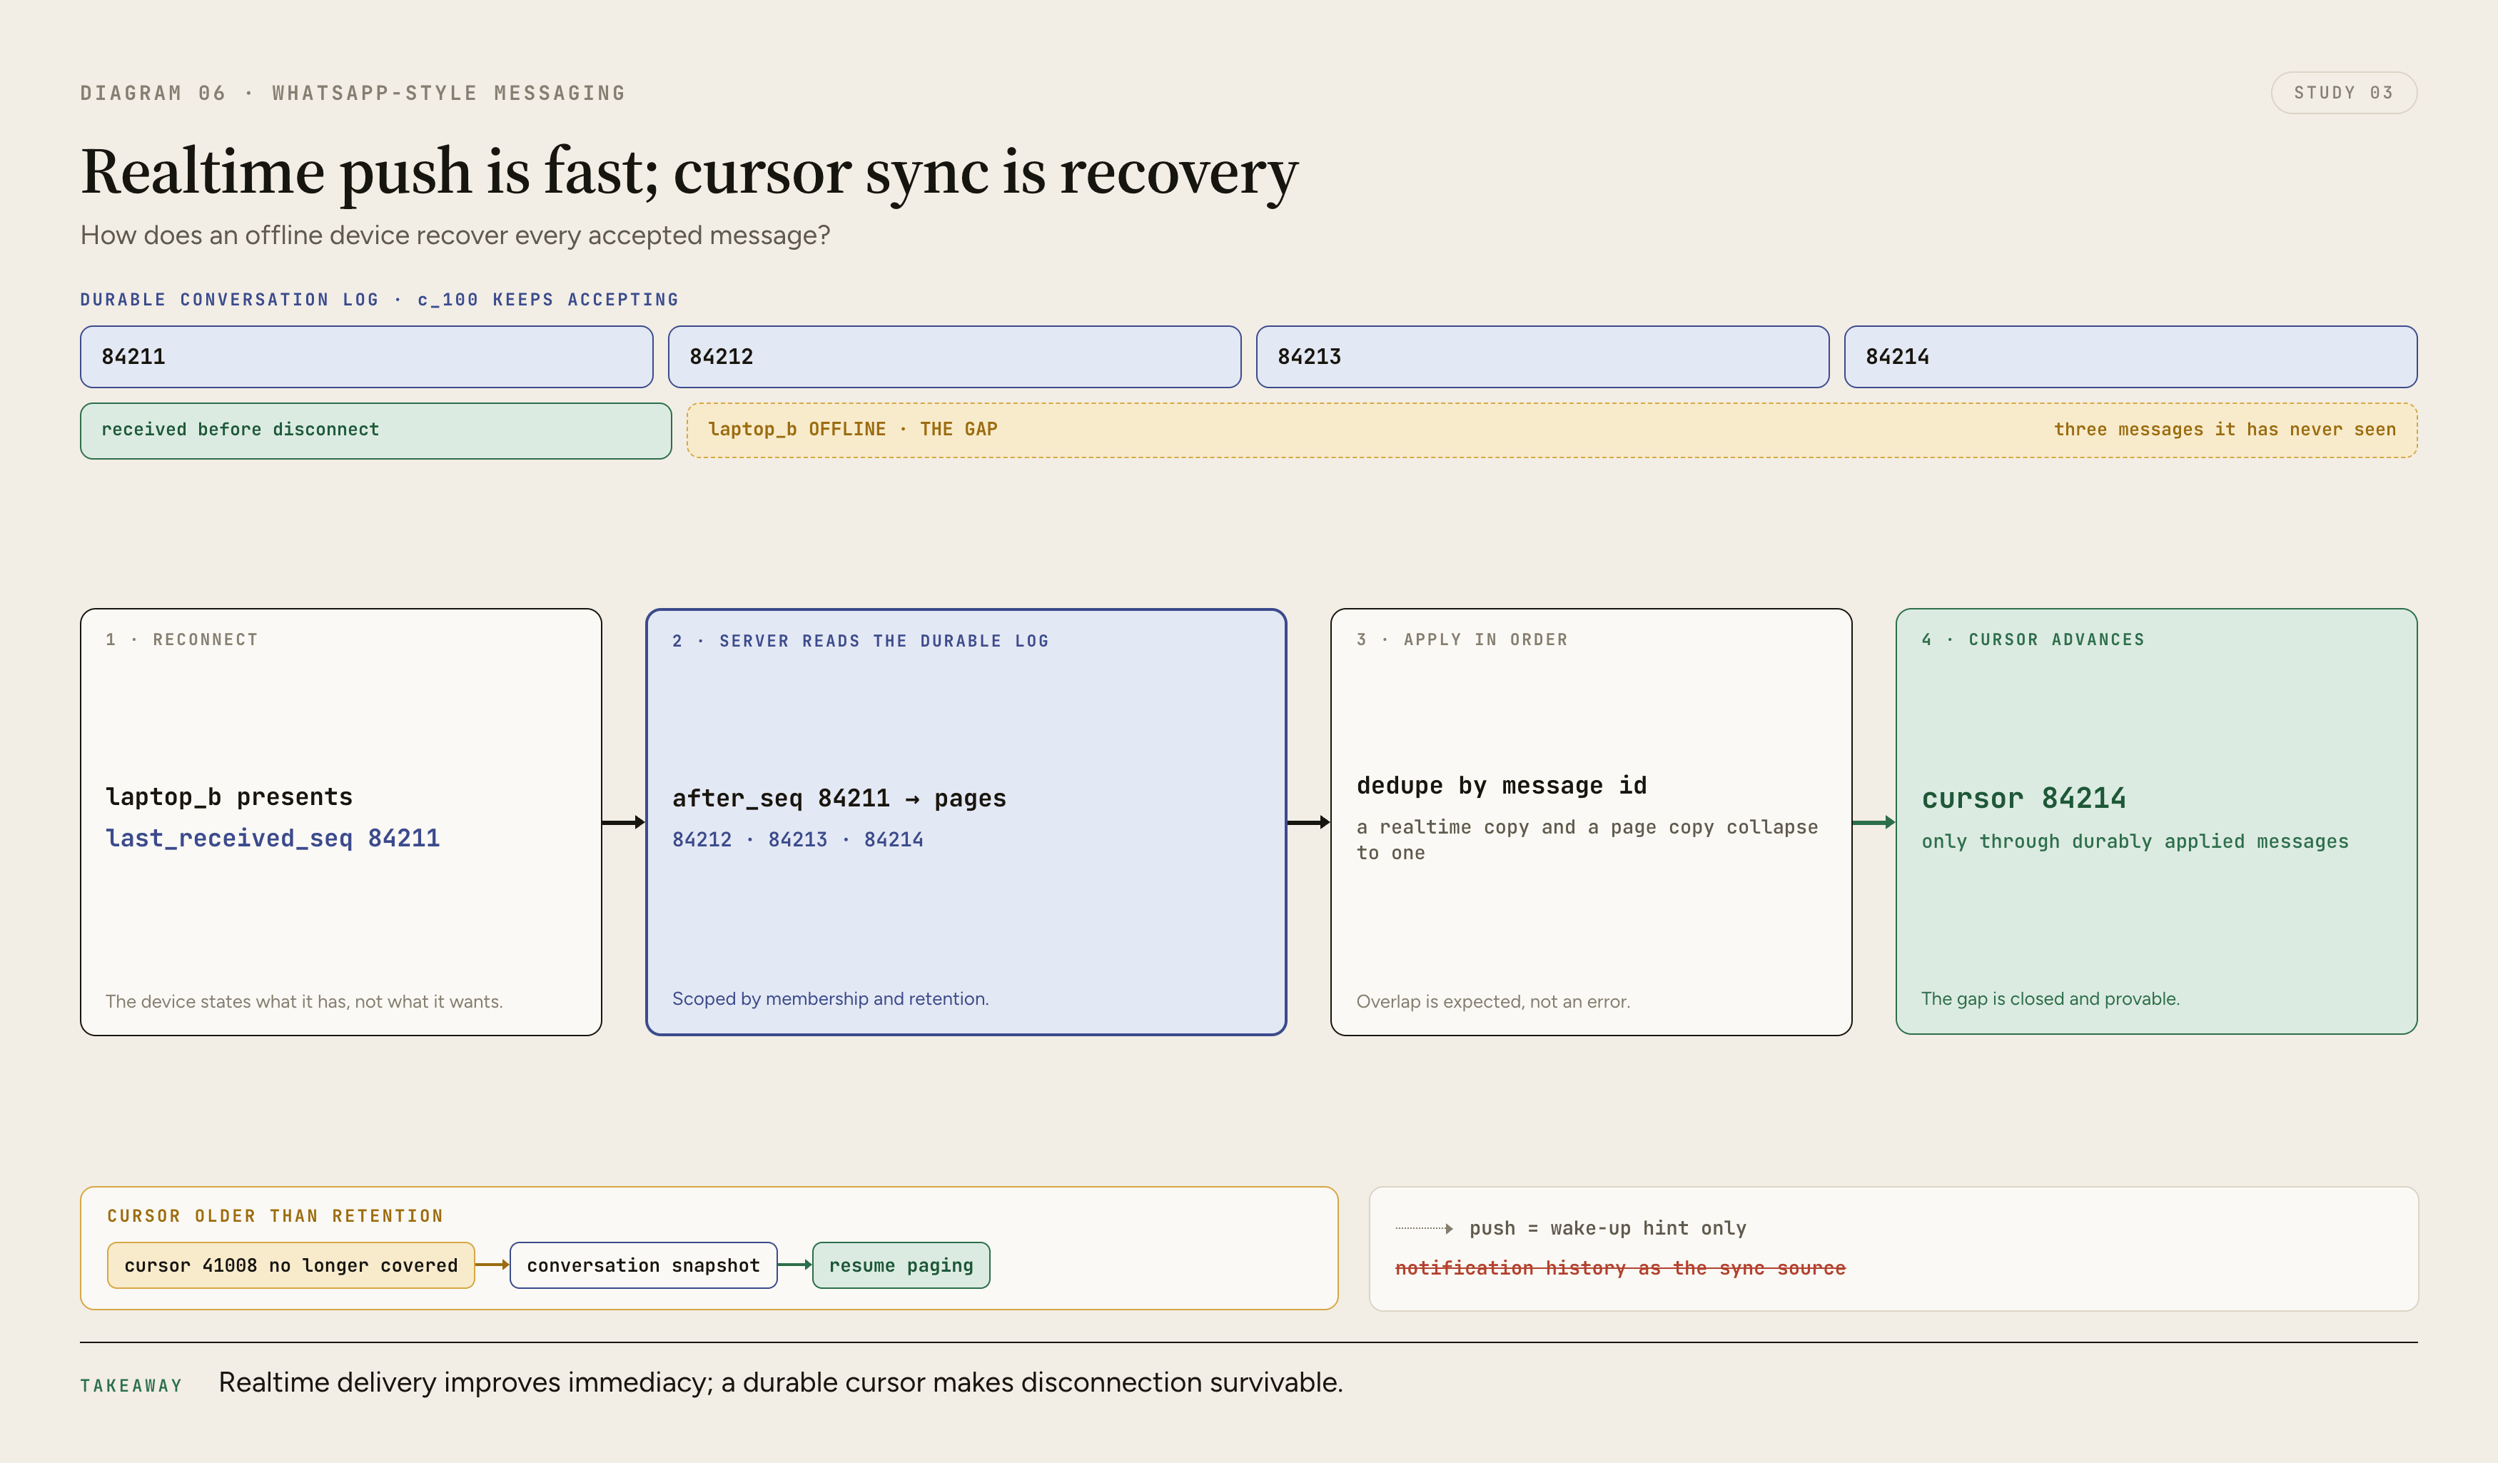Click the '1 · RECONNECT' step heading

point(181,640)
